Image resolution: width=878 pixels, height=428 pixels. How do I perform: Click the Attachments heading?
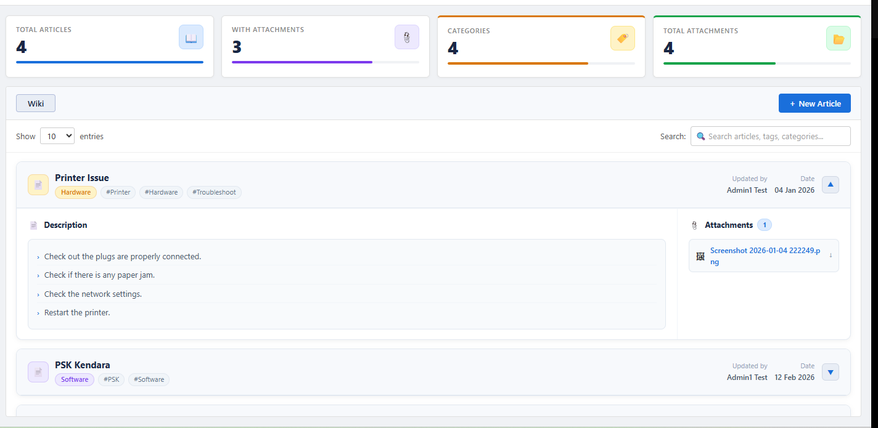[x=729, y=225]
